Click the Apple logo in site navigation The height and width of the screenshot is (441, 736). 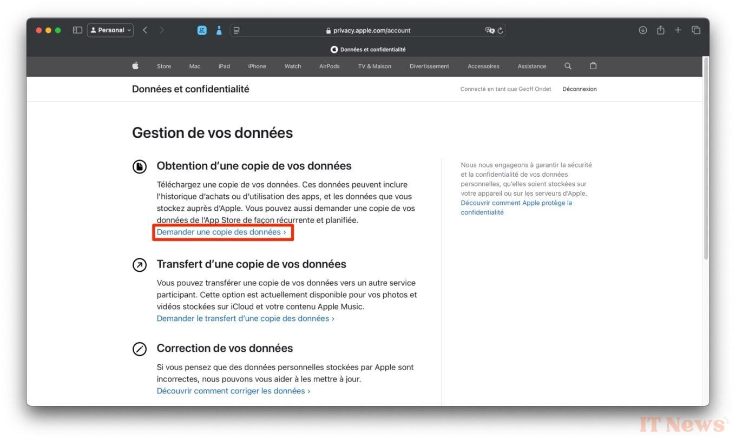pyautogui.click(x=135, y=66)
